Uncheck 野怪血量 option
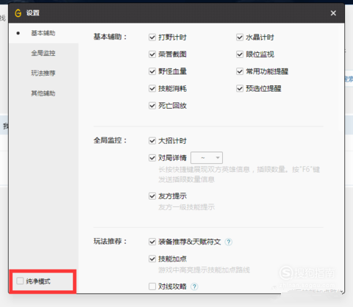The image size is (353, 307). [x=152, y=71]
